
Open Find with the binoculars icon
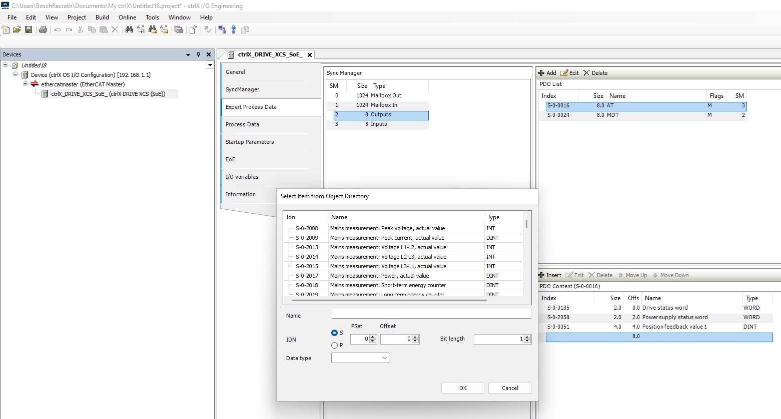point(129,30)
